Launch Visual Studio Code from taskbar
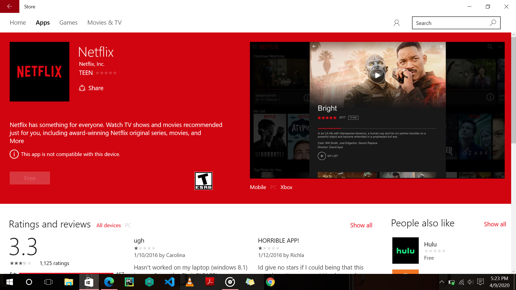Image resolution: width=516 pixels, height=290 pixels. pyautogui.click(x=170, y=282)
